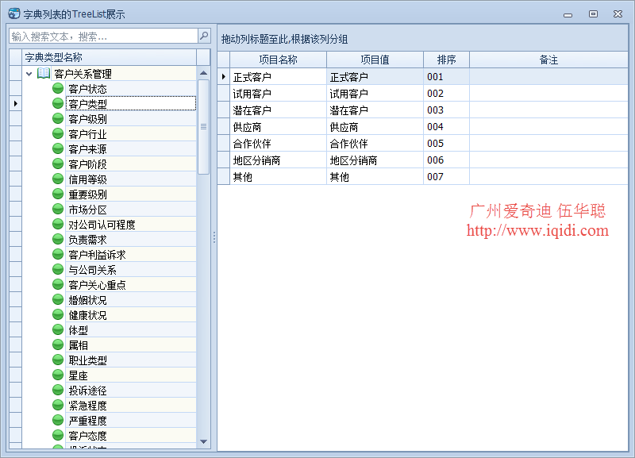The width and height of the screenshot is (635, 458).
Task: Sort by the 项目值 column header
Action: pos(375,60)
